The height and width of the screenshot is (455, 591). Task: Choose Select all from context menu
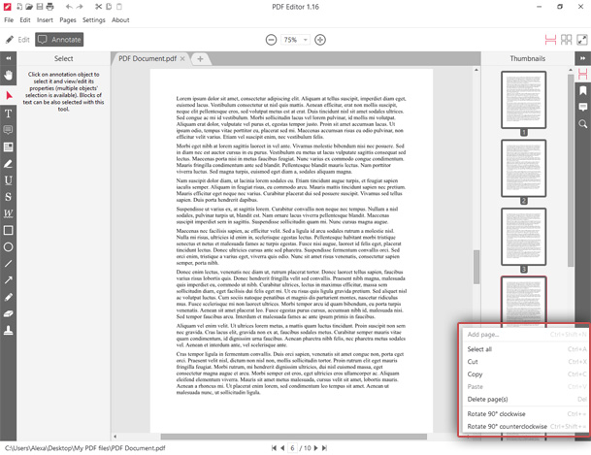(x=526, y=349)
